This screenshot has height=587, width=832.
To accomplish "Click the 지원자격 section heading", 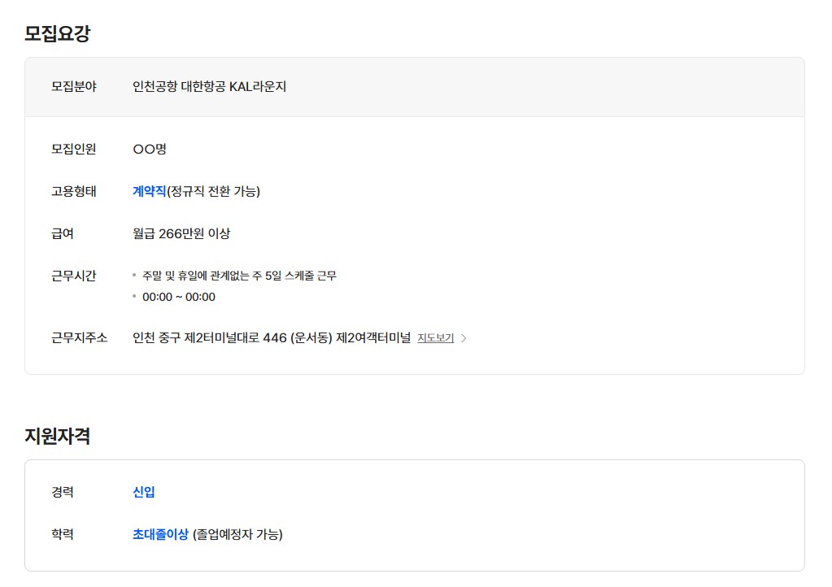I will click(57, 436).
